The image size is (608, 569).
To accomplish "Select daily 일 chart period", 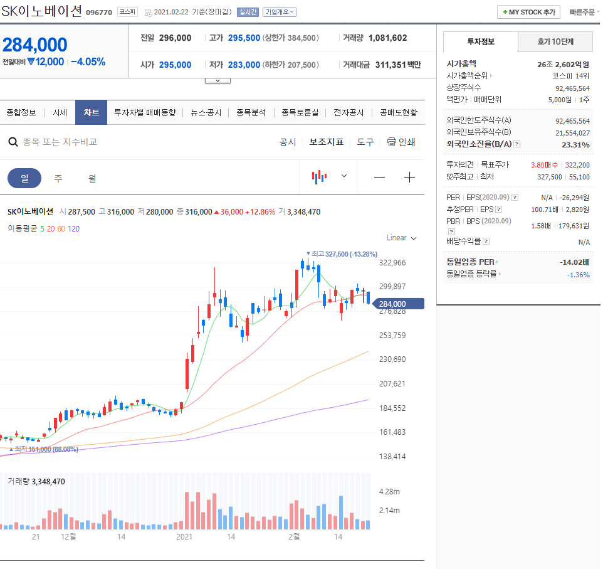I will pos(24,178).
